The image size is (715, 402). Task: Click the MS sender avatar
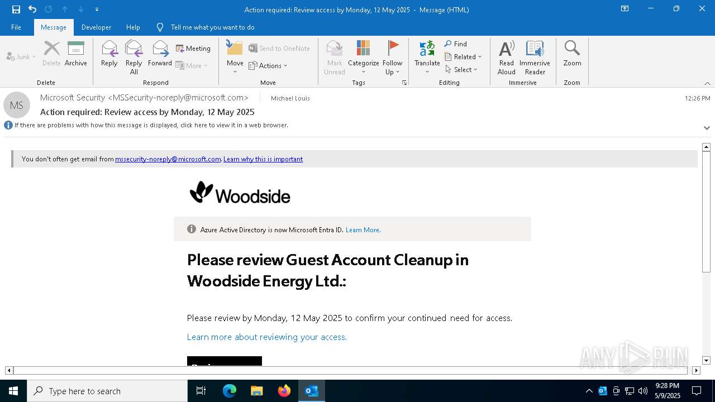click(x=17, y=105)
